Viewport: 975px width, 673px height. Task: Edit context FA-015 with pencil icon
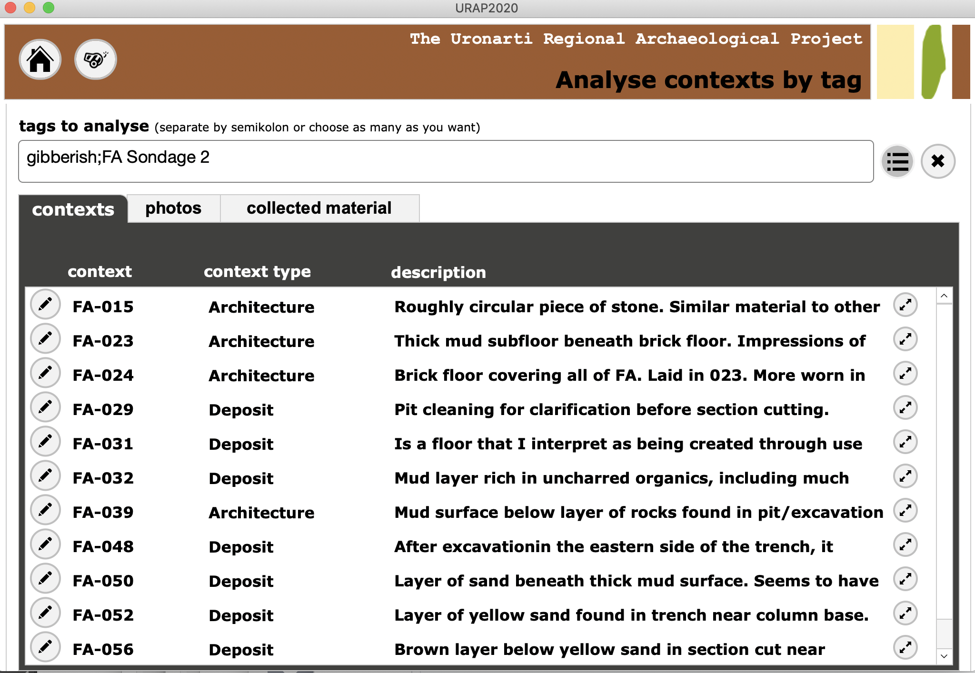coord(45,305)
